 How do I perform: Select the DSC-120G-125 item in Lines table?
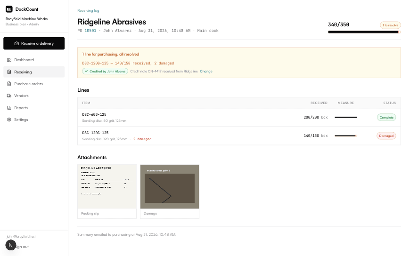[x=95, y=133]
